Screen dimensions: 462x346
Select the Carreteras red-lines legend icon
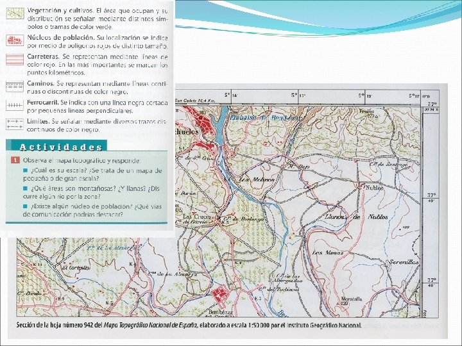(x=15, y=60)
